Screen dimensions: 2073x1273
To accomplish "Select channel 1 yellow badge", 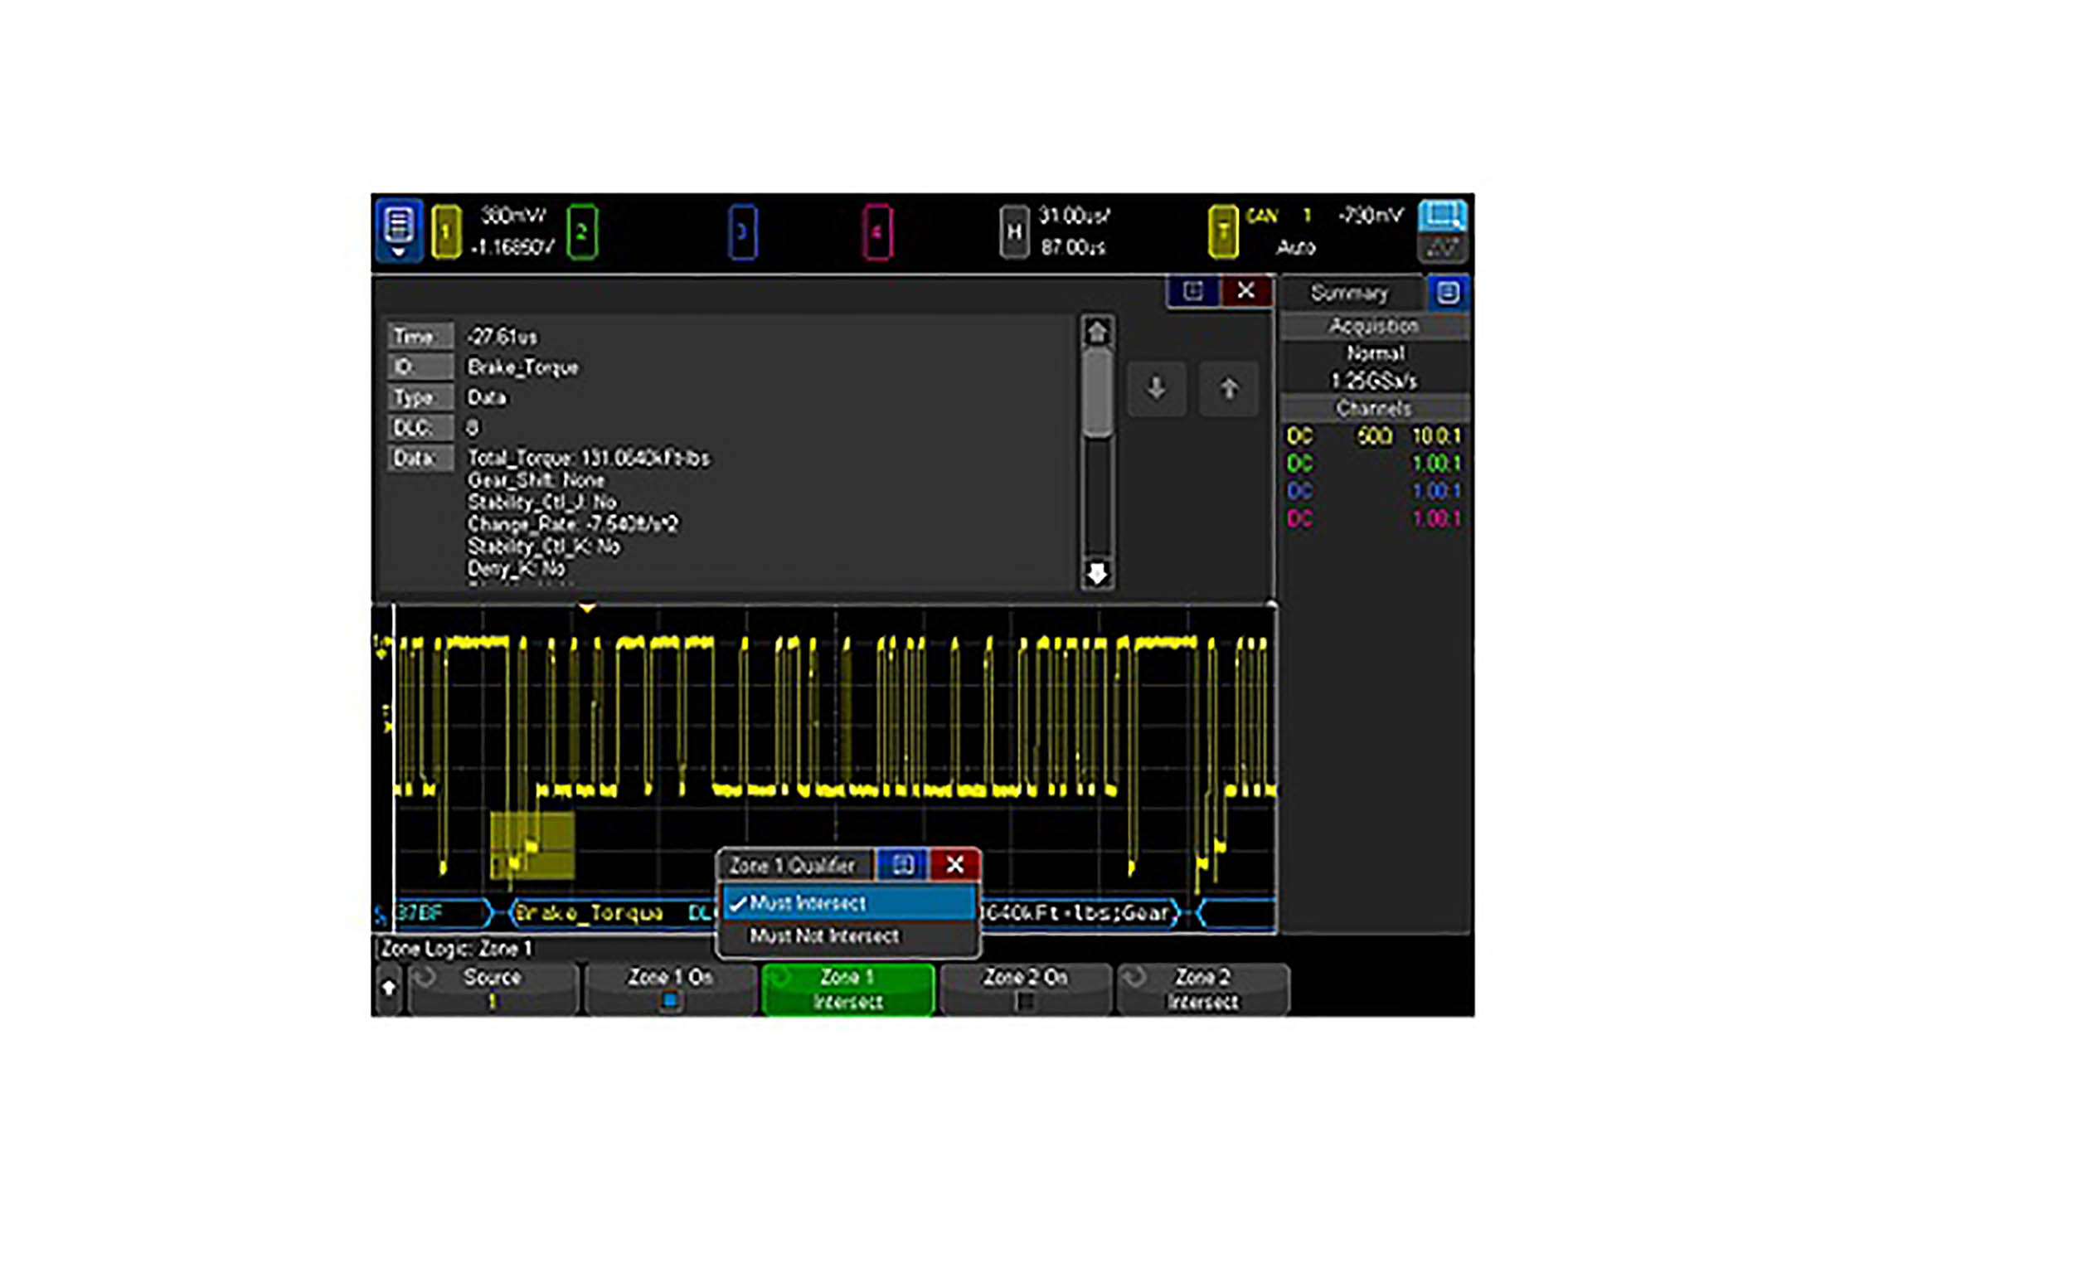I will pyautogui.click(x=446, y=231).
